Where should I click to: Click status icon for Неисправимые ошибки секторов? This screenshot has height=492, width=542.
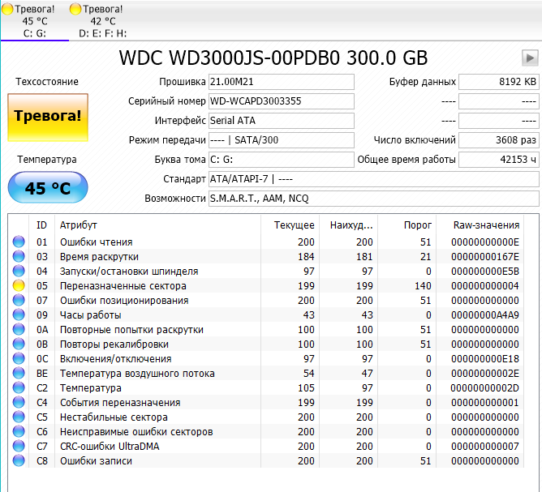pos(19,431)
